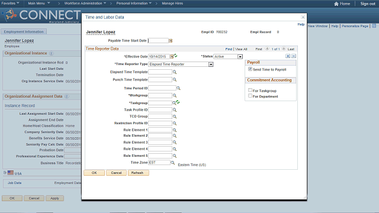Look up Elapsed Time Template values
This screenshot has height=213, width=379.
click(175, 72)
